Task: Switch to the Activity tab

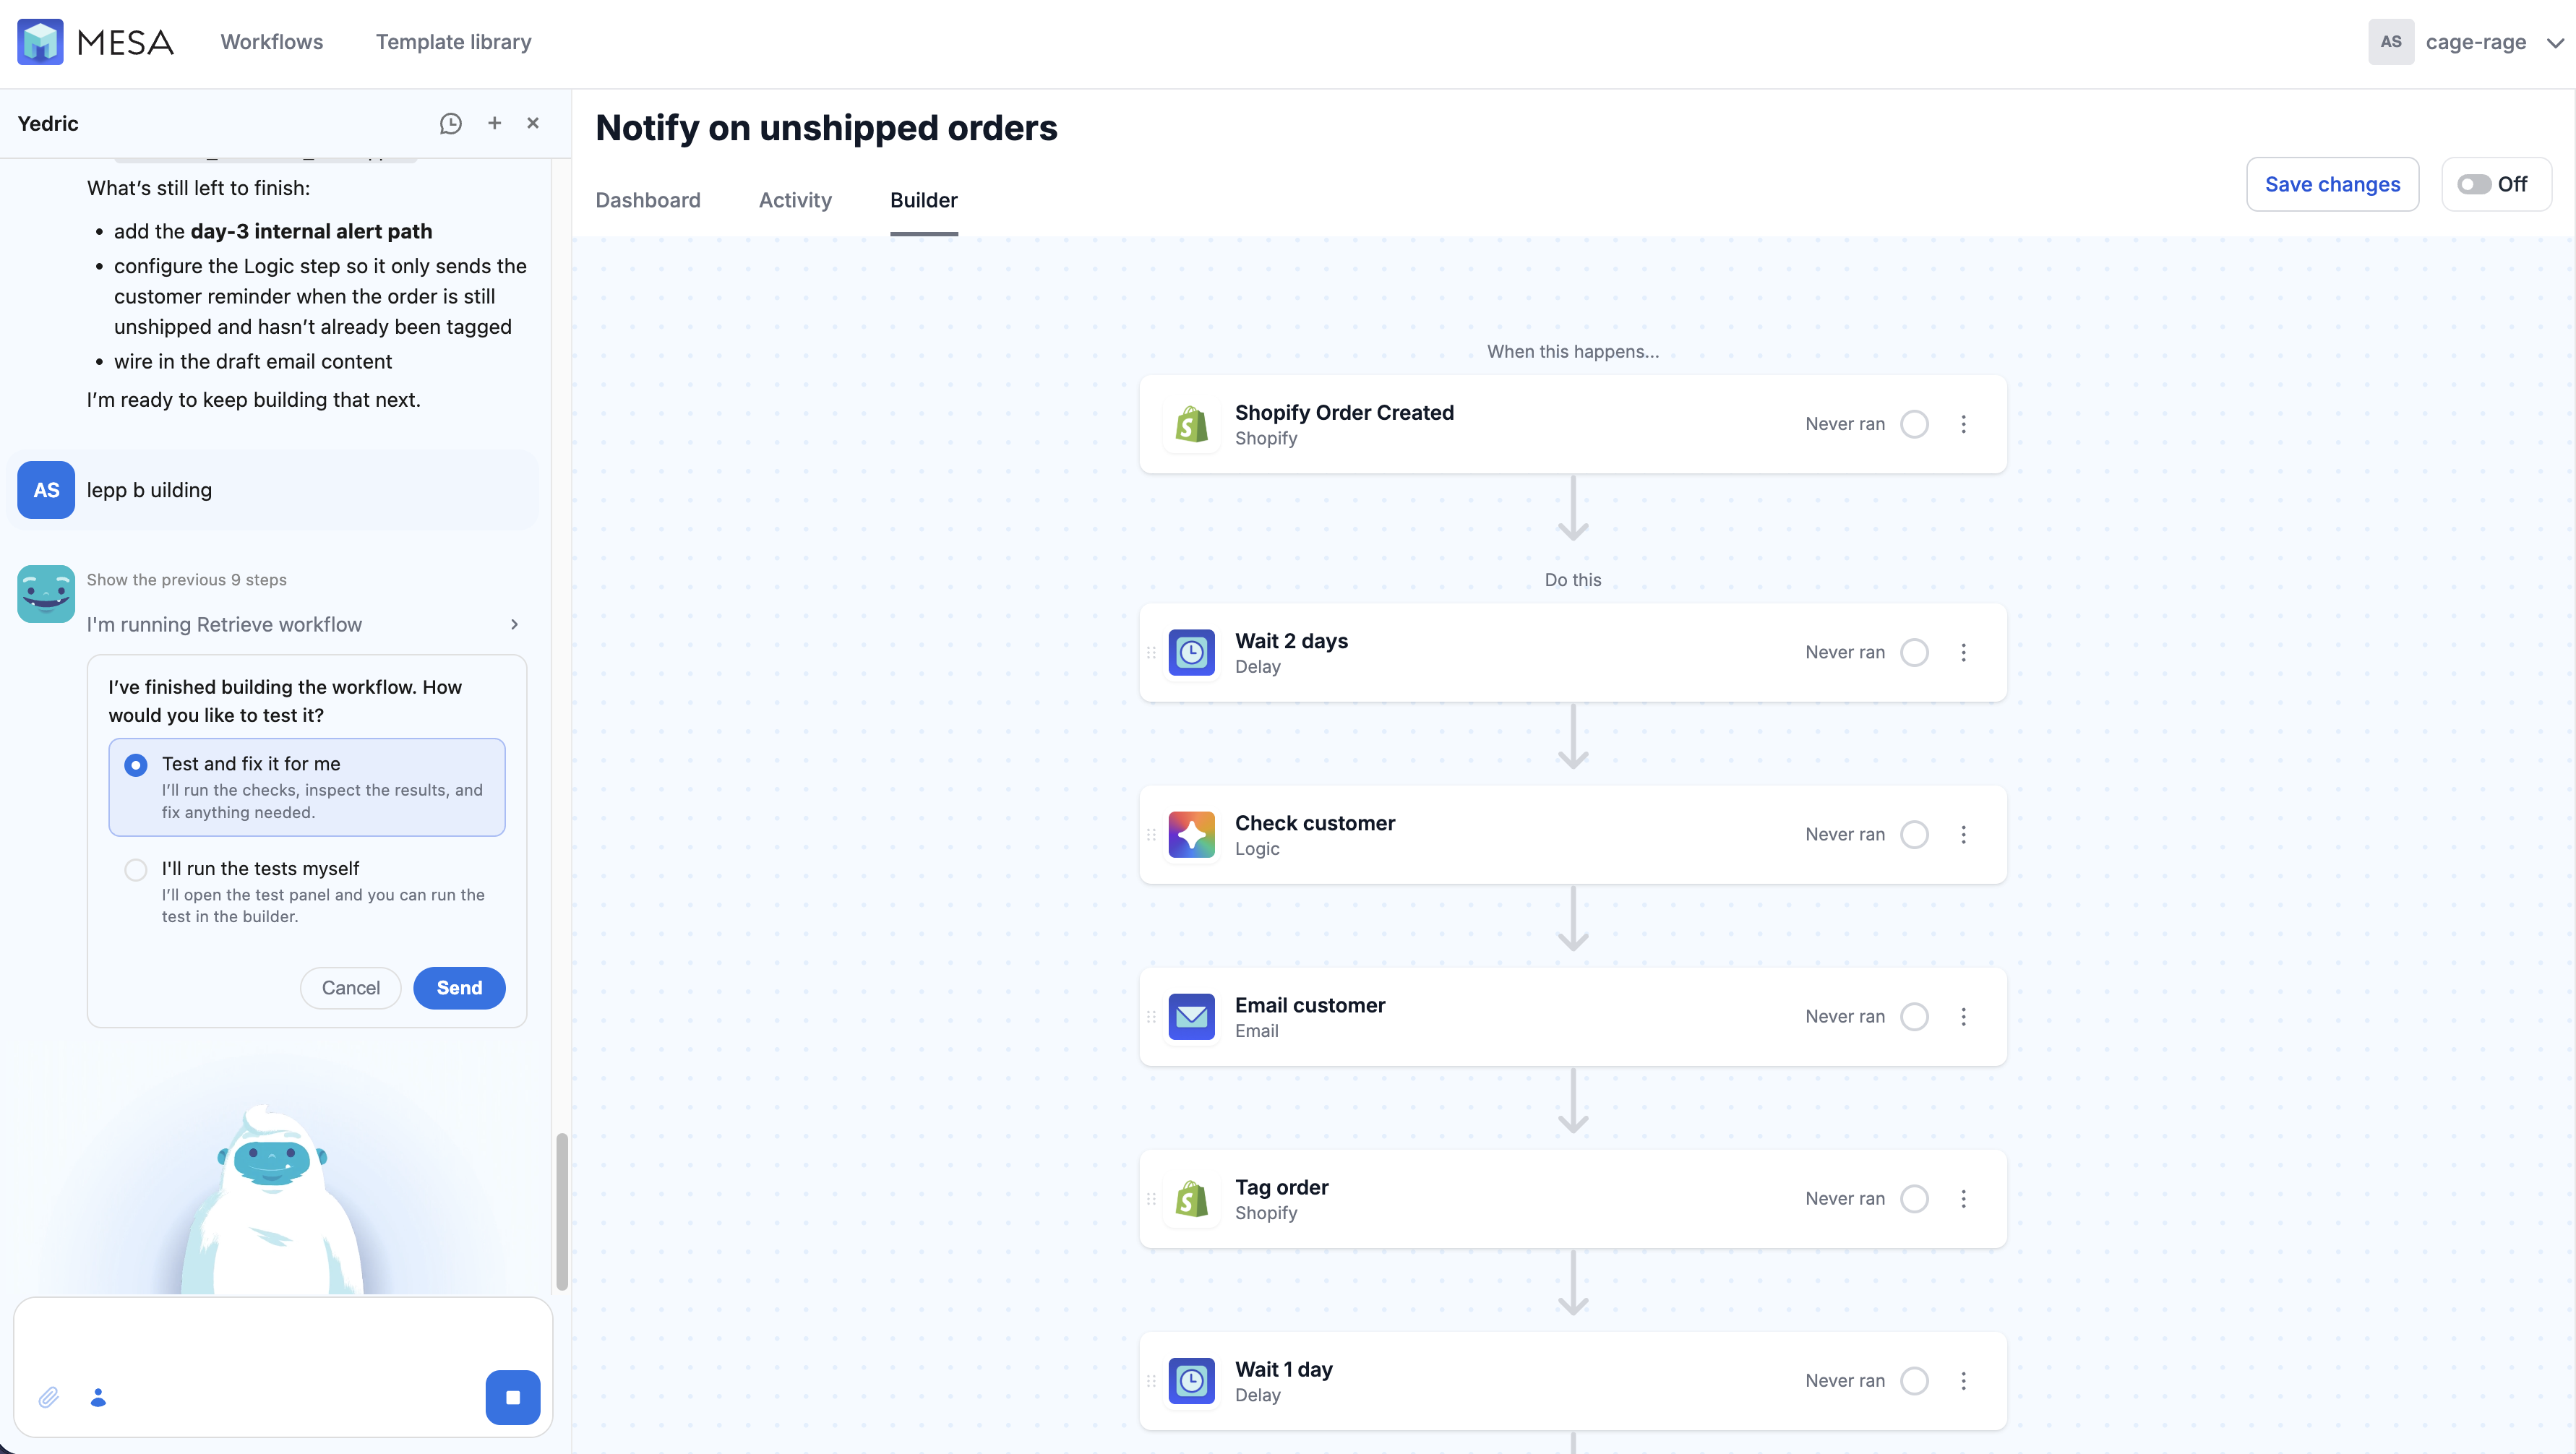Action: 795,200
